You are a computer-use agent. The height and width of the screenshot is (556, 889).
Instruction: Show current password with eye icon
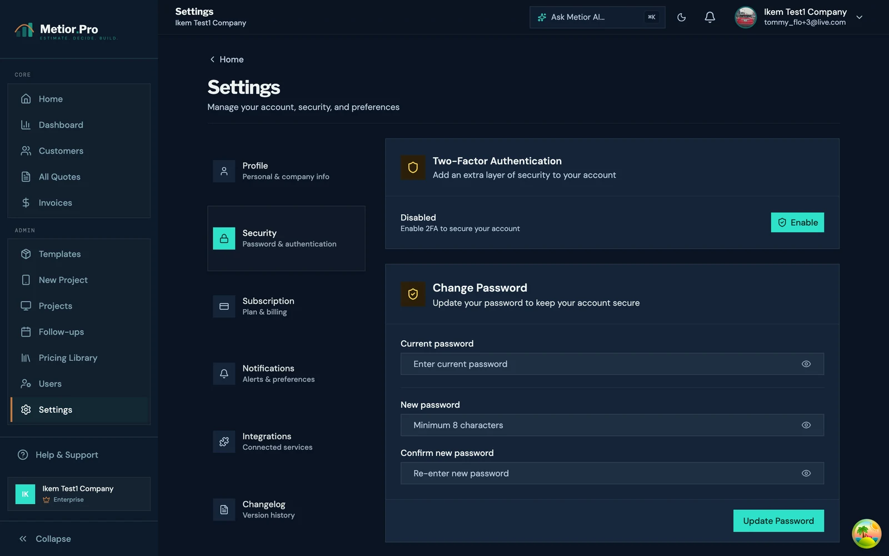pos(806,364)
